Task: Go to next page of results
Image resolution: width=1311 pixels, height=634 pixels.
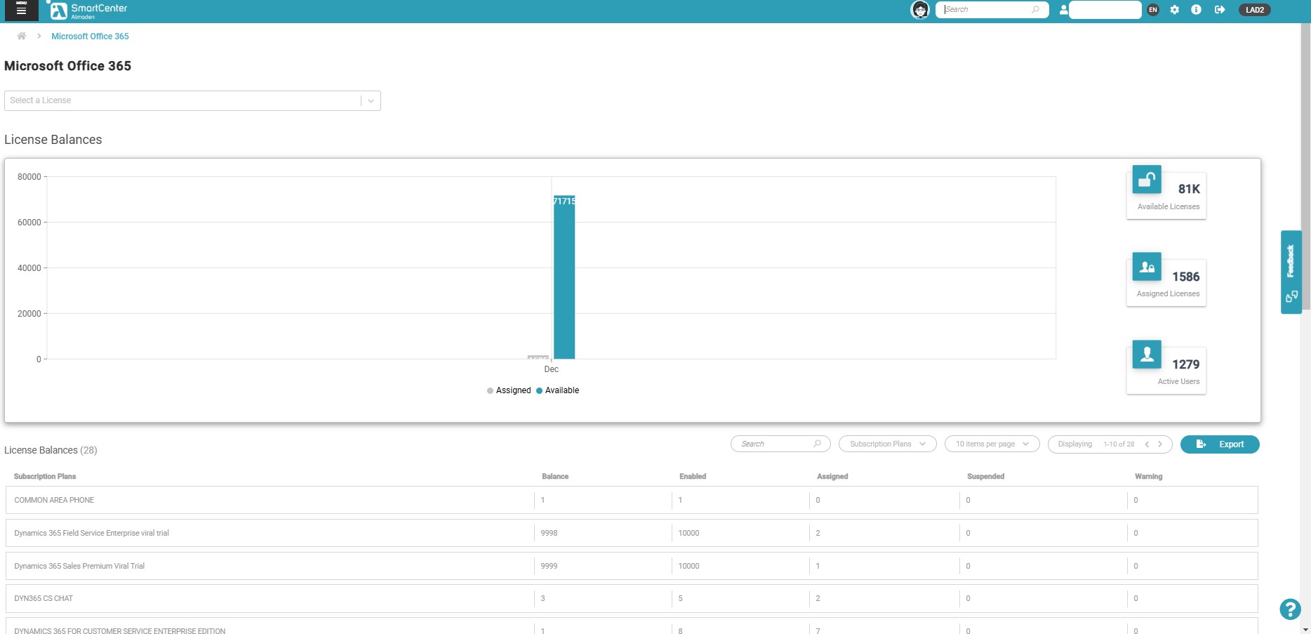Action: tap(1160, 444)
